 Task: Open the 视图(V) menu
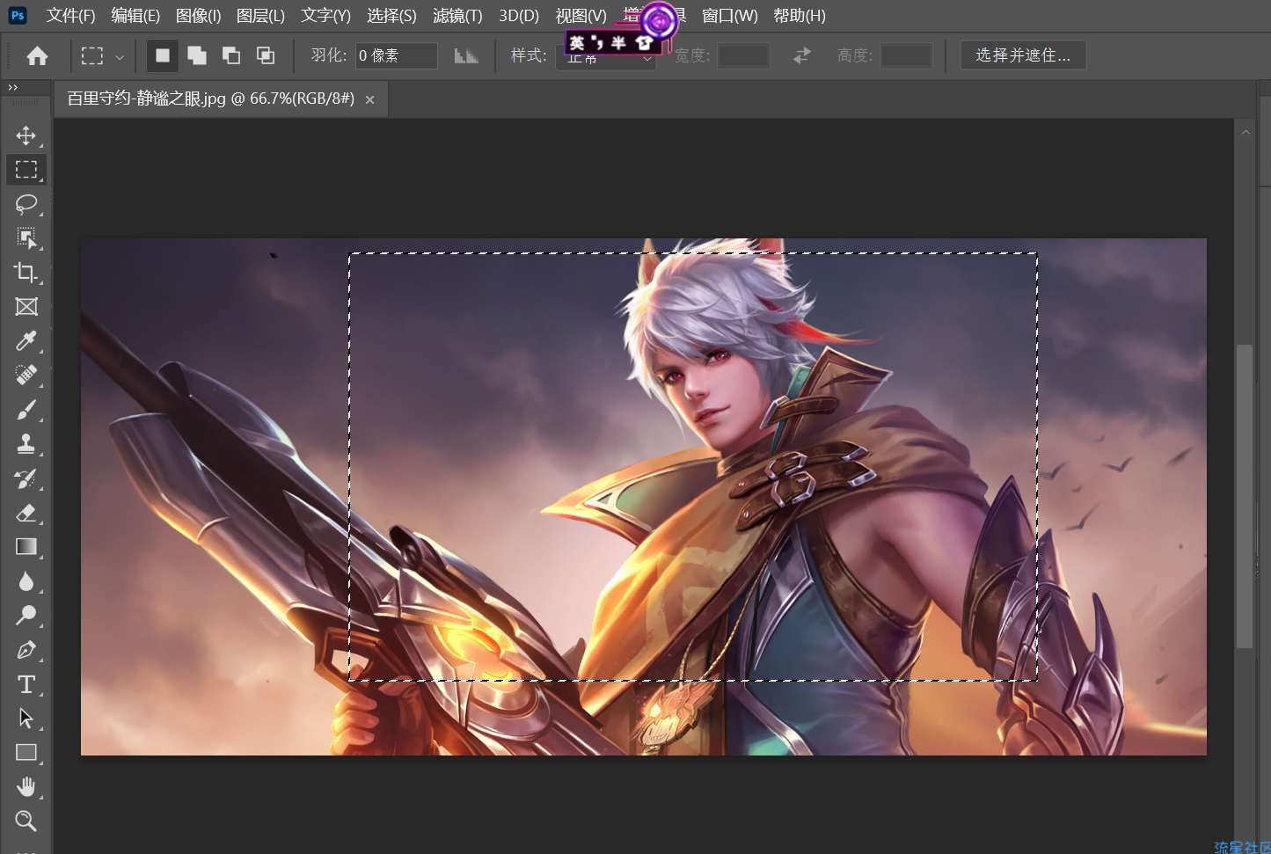pos(581,16)
